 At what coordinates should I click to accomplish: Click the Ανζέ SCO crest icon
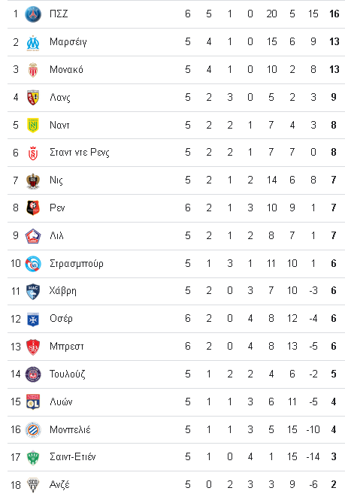click(33, 485)
